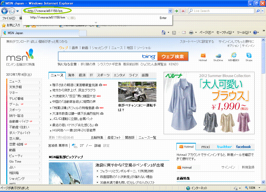Stop page loading with the red X
The height and width of the screenshot is (192, 266).
click(x=183, y=11)
